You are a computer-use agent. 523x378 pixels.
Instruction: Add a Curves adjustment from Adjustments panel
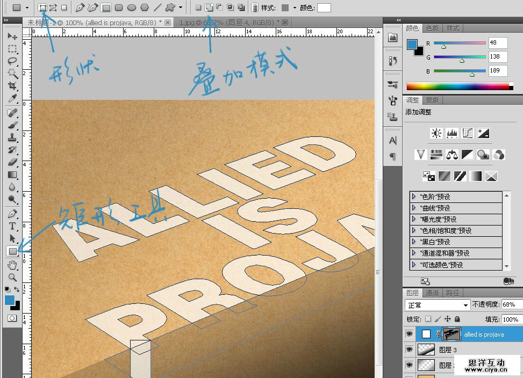468,133
